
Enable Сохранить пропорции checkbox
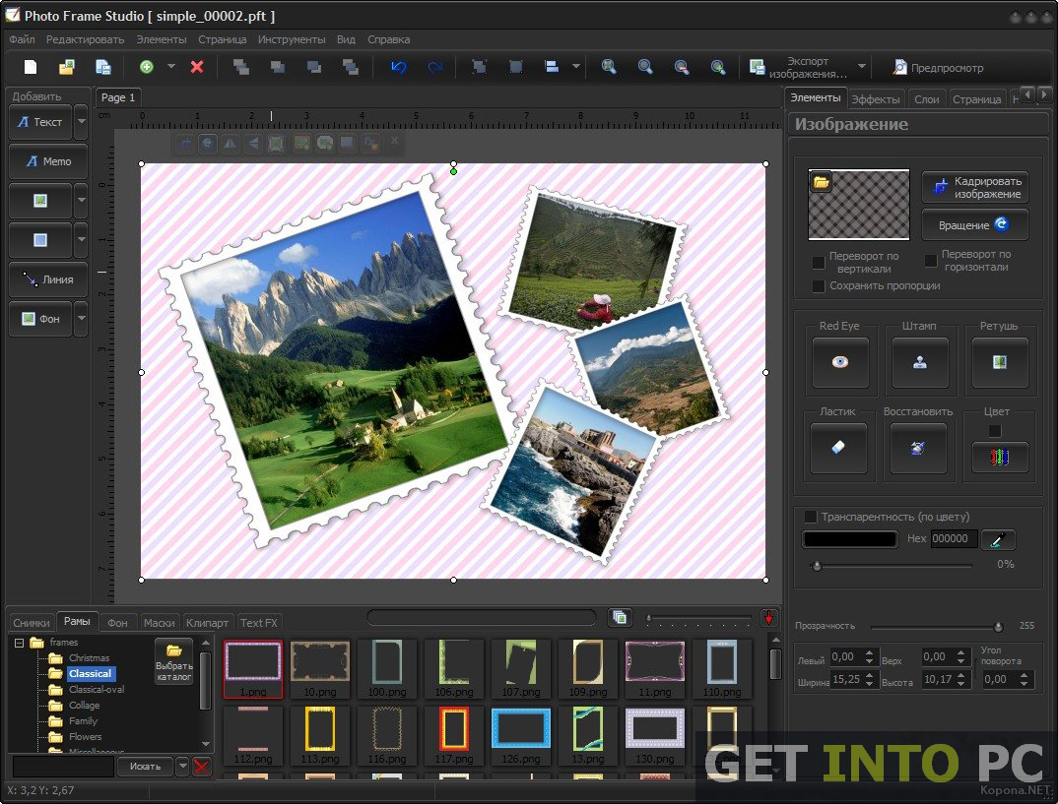[819, 286]
